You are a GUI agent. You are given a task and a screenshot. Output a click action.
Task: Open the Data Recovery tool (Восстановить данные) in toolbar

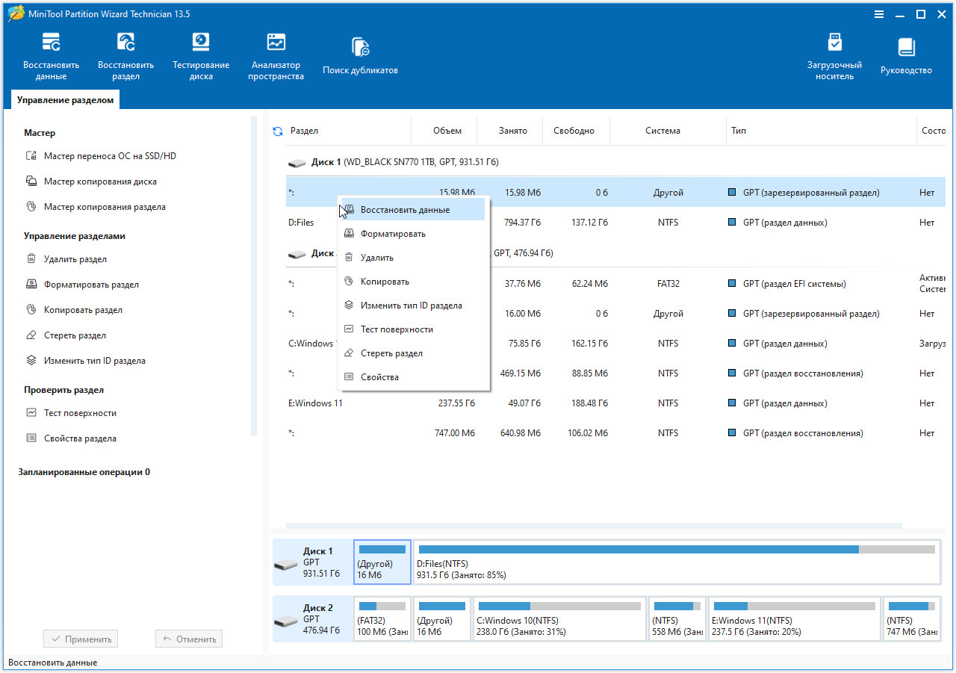point(51,56)
